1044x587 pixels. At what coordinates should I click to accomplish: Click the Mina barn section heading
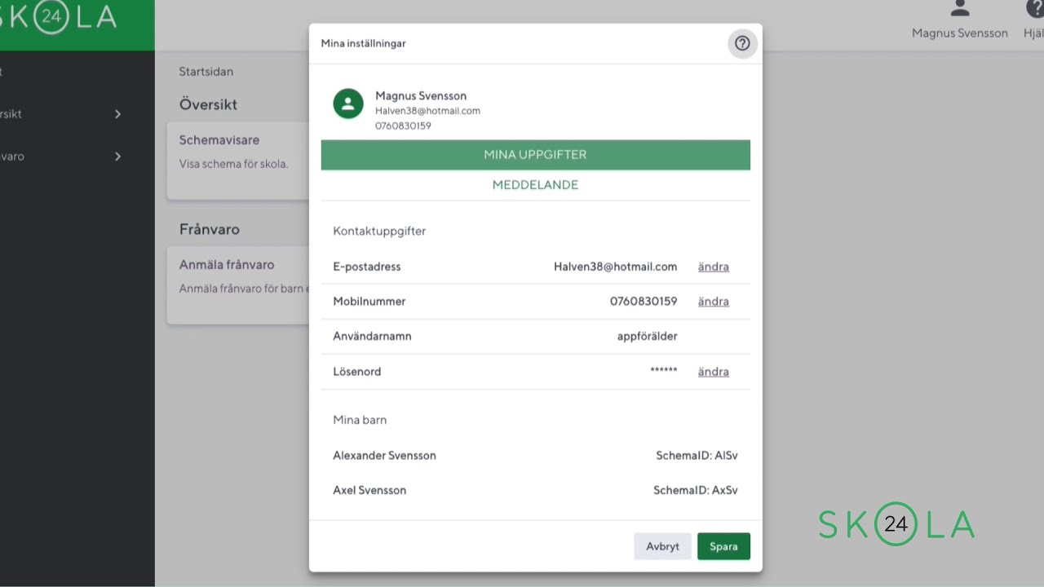pyautogui.click(x=360, y=420)
